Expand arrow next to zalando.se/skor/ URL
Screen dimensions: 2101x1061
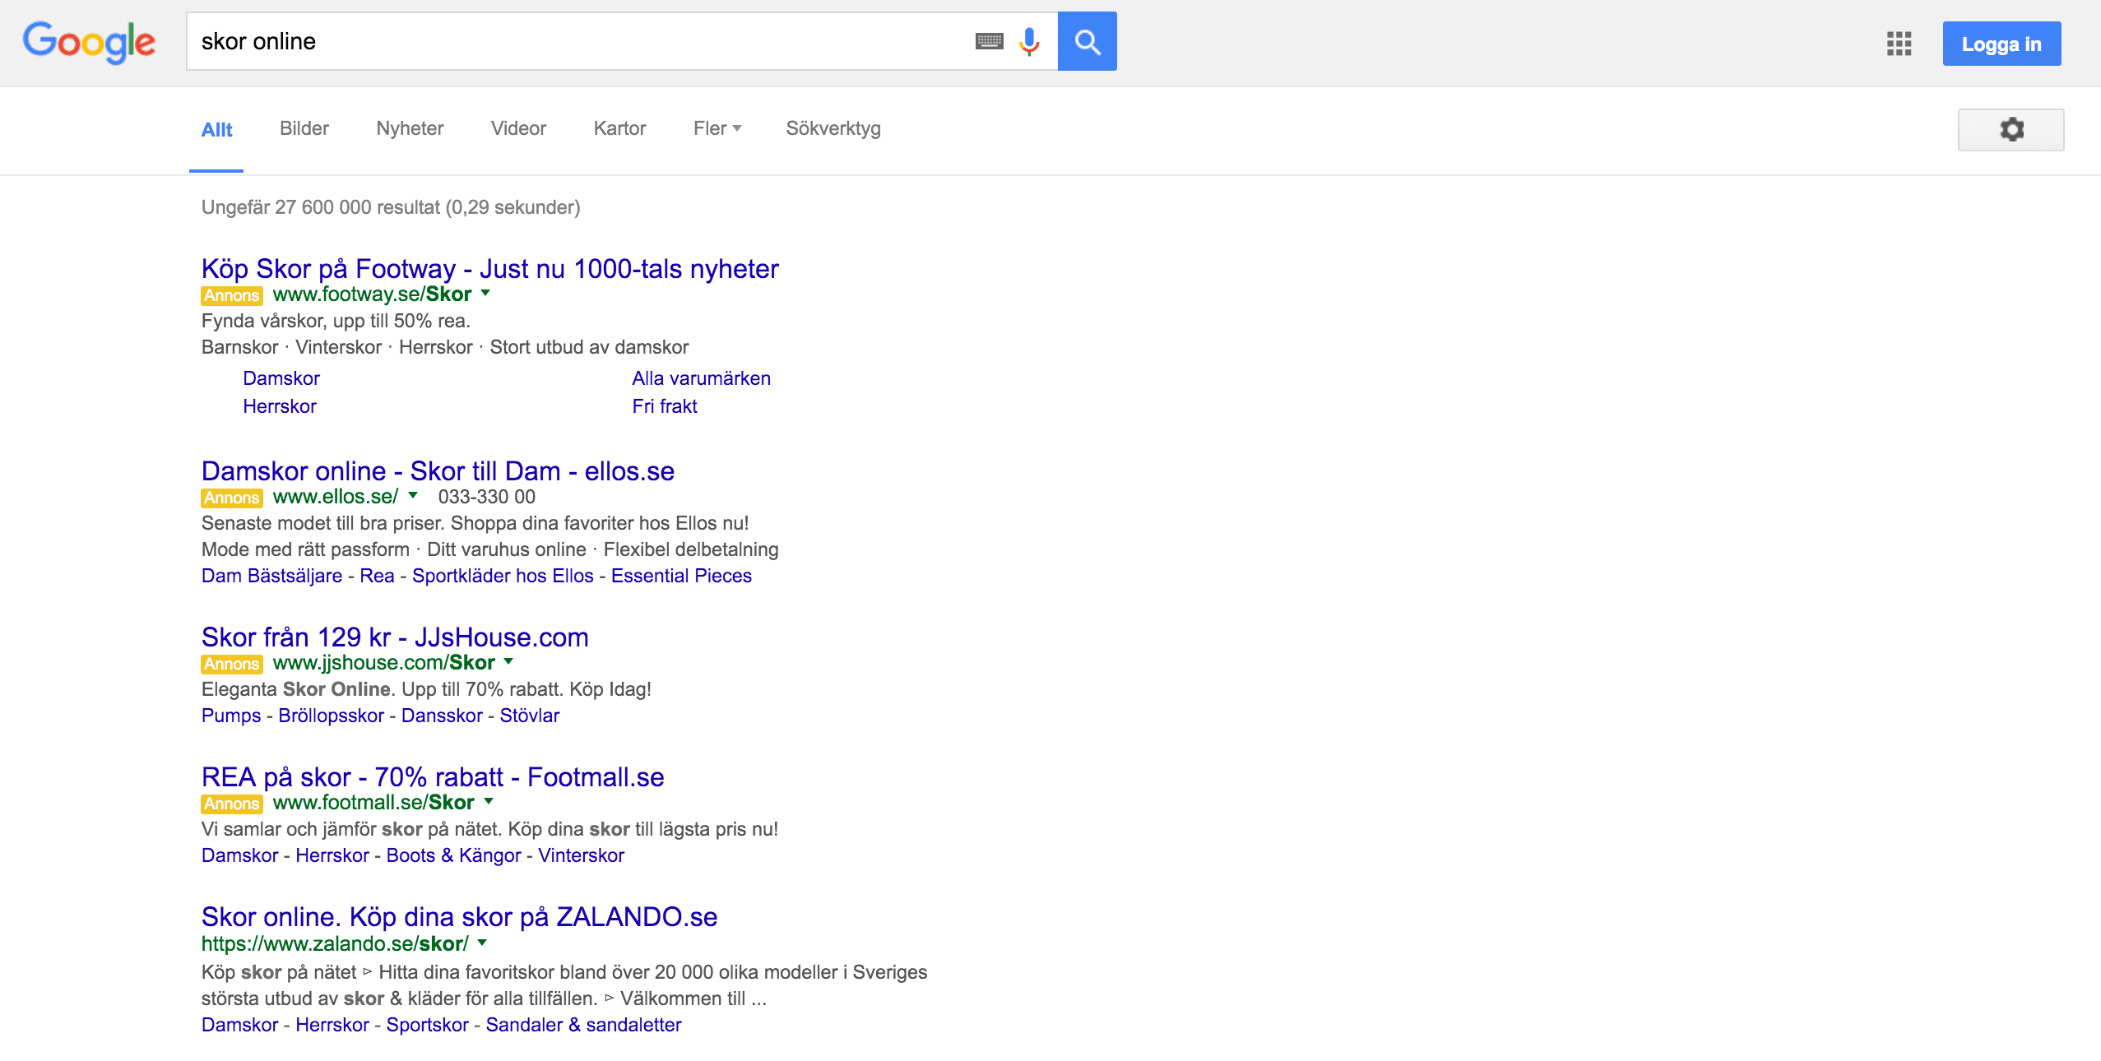tap(482, 943)
